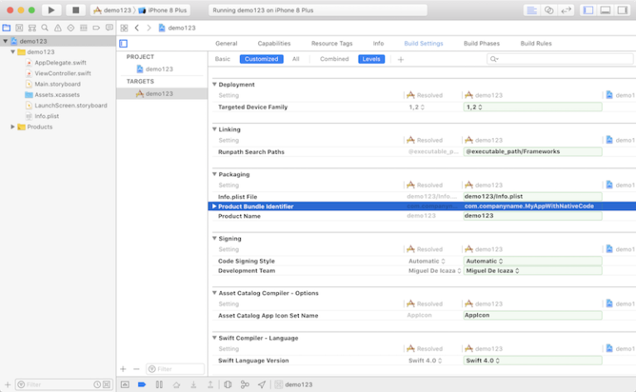The image size is (636, 392).
Task: Pause program execution in debug bar
Action: pos(159,385)
